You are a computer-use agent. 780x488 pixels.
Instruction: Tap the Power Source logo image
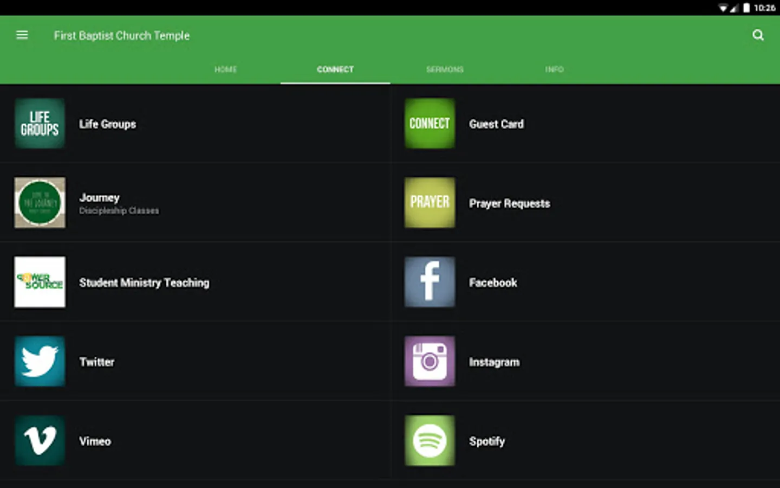40,282
